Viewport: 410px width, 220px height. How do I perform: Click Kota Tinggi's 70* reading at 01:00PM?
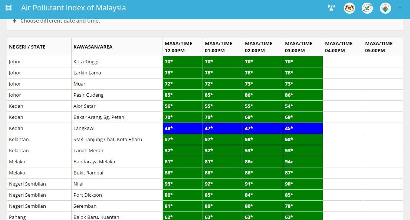point(223,61)
